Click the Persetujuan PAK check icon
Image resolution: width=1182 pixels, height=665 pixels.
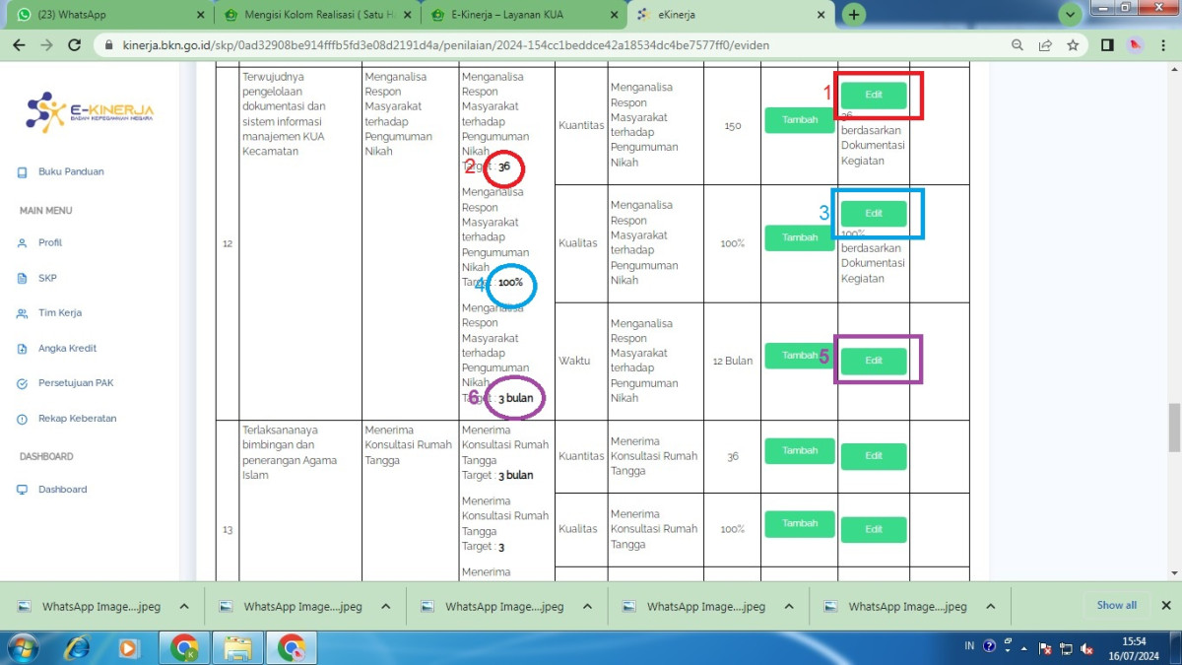coord(22,383)
